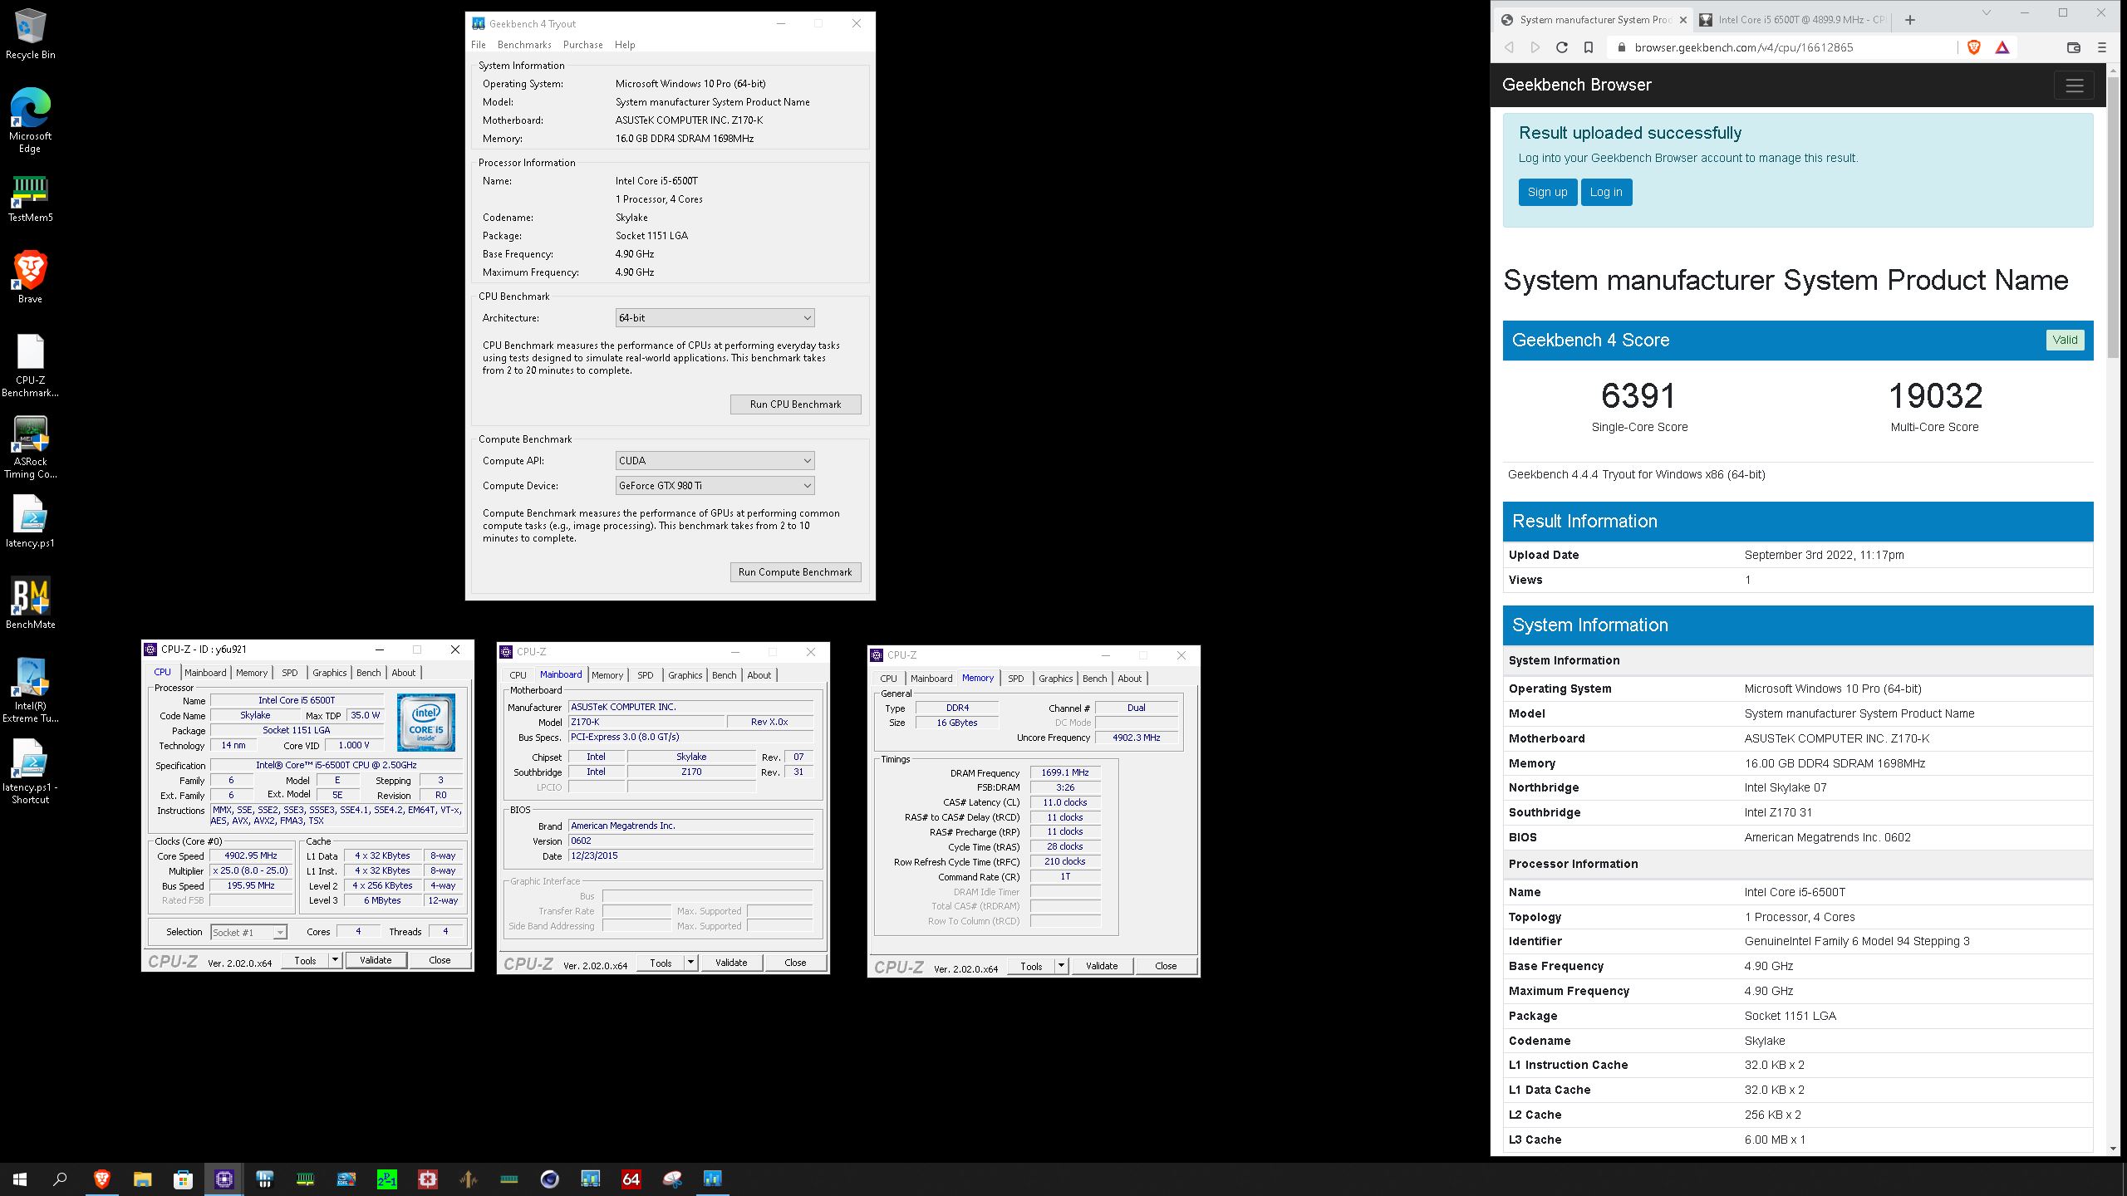Click Log in on Geekbench Browser

[1606, 192]
